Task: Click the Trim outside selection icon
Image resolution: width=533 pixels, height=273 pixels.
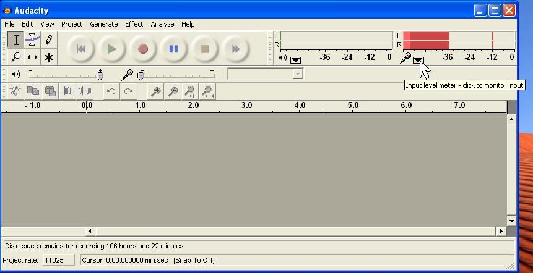Action: tap(67, 91)
